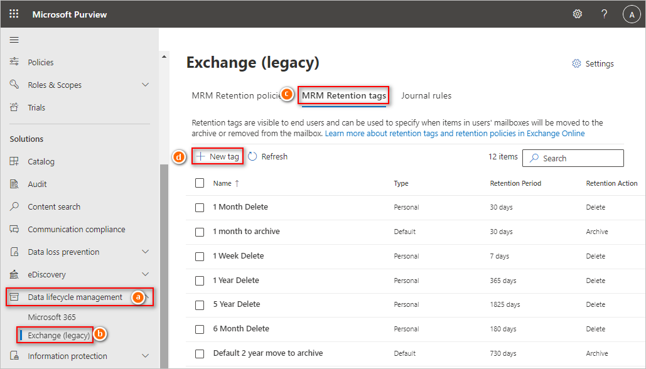Click the Data lifecycle management archive icon
The width and height of the screenshot is (646, 369).
(14, 297)
